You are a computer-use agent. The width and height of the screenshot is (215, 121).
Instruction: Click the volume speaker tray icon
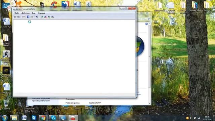191,118
